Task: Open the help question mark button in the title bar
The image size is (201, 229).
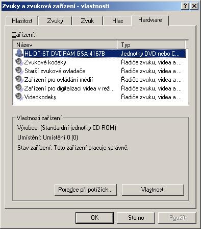Action: pyautogui.click(x=185, y=6)
